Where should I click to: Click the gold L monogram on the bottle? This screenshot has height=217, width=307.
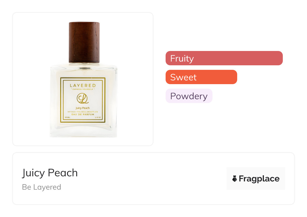[83, 98]
